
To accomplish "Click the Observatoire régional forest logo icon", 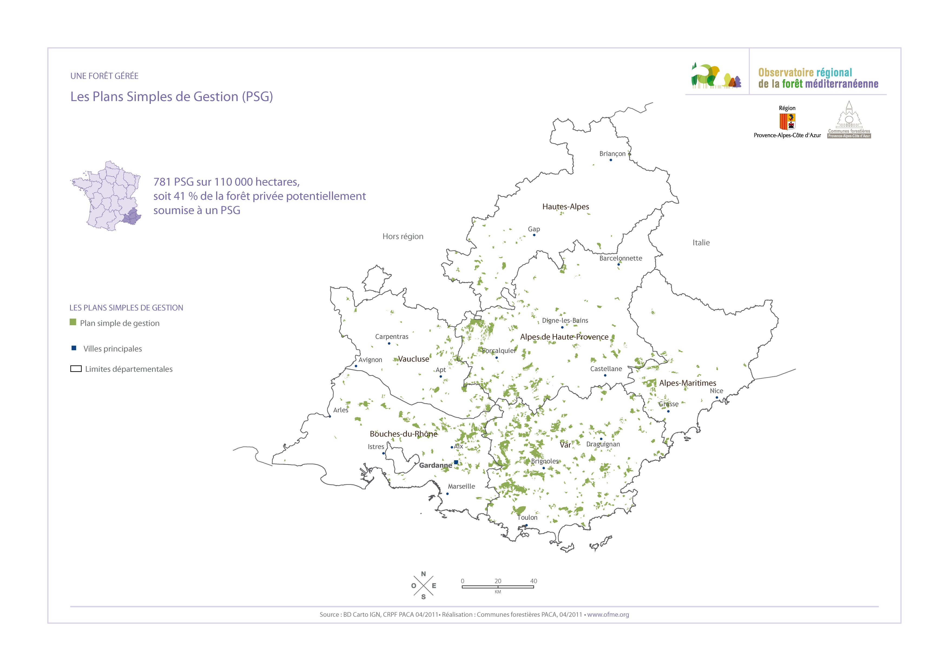I will pyautogui.click(x=716, y=76).
